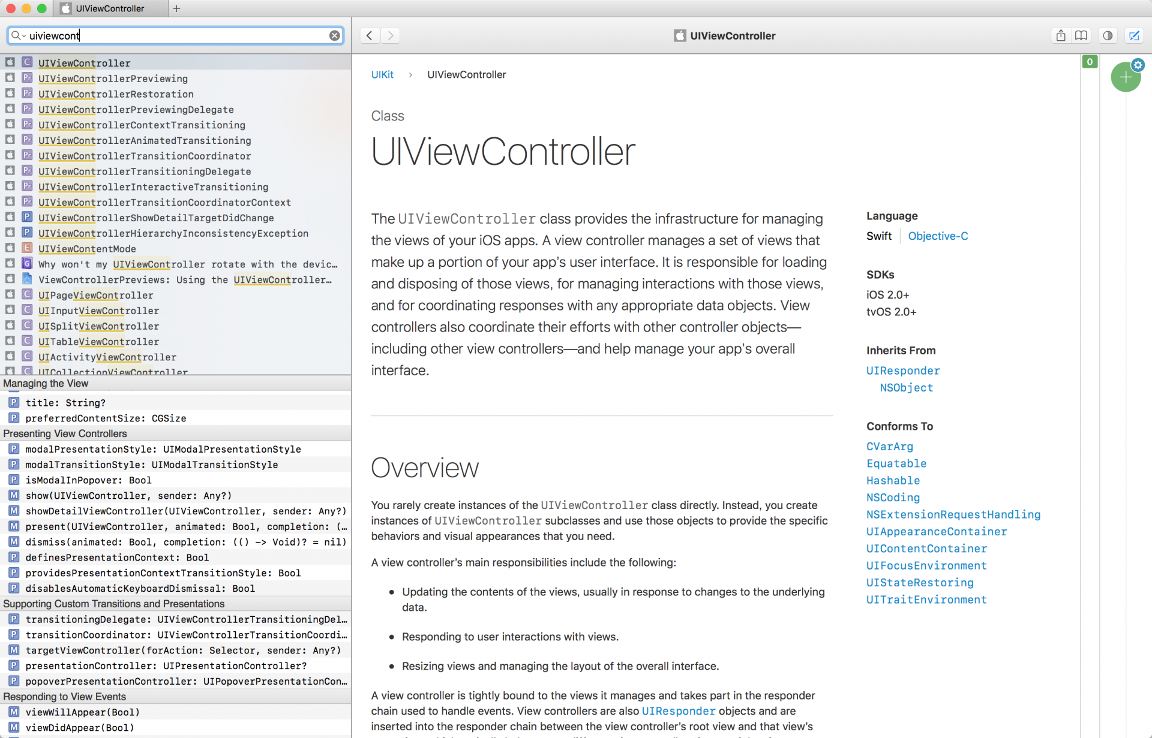
Task: Click the green 0 counter badge
Action: point(1090,62)
